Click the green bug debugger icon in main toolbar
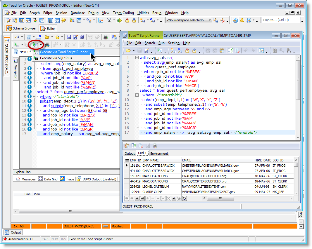 click(119, 20)
